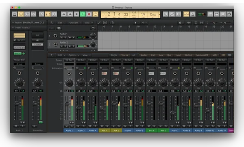Add a new track with plus button
This screenshot has width=244, height=147.
(52, 28)
